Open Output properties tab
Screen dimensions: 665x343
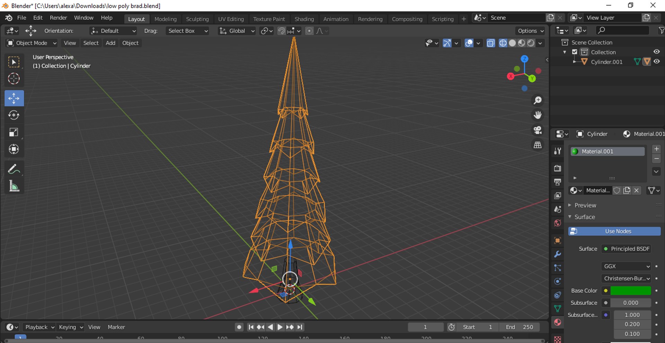click(x=557, y=182)
